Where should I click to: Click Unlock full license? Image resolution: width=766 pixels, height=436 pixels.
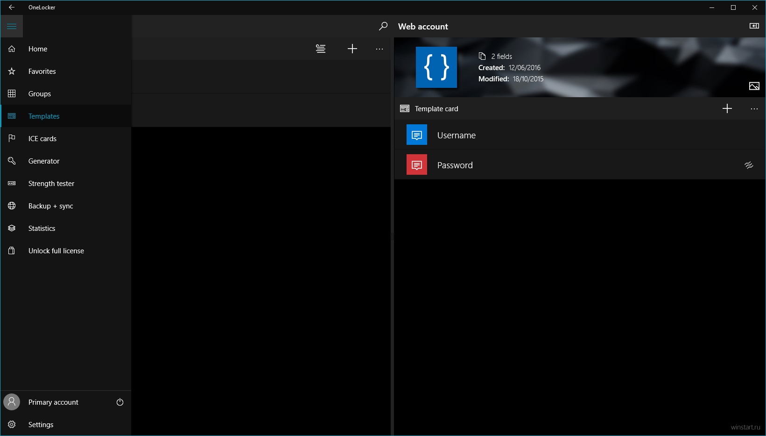pyautogui.click(x=66, y=250)
